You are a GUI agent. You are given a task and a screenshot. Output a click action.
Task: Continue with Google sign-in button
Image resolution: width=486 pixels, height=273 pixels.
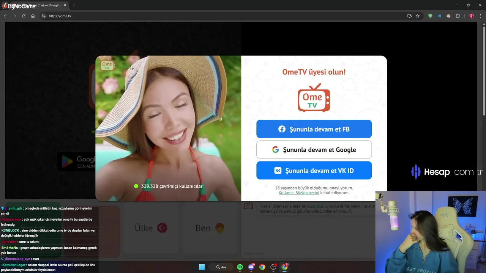point(314,150)
